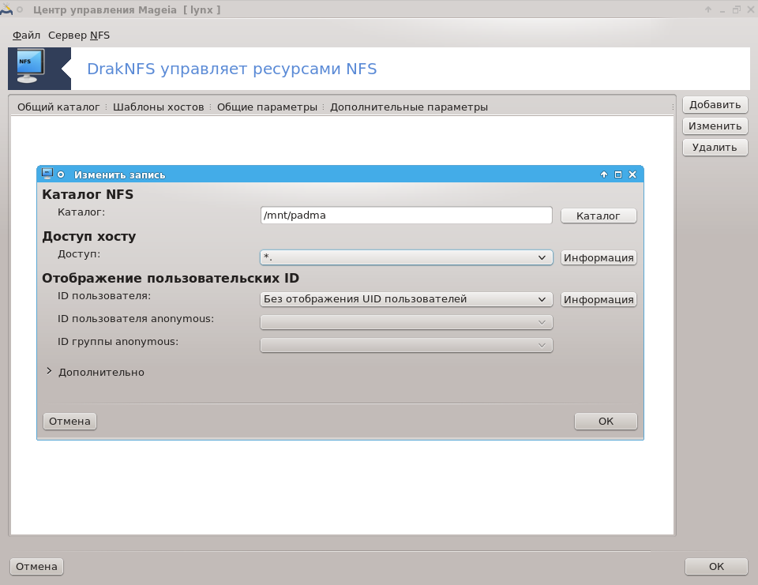Click the restore icon in main title bar
The height and width of the screenshot is (585, 758).
736,9
